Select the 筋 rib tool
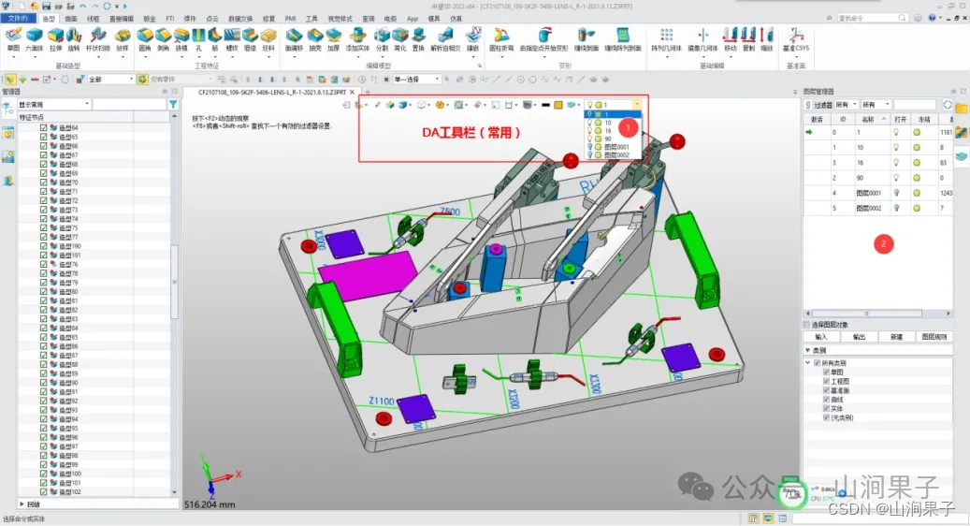Viewport: 970px width, 526px height. point(214,39)
